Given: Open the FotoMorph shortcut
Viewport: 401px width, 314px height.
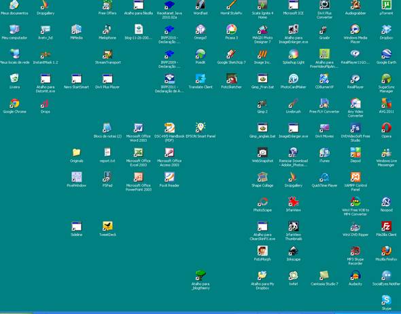Looking at the screenshot, I should (x=262, y=251).
